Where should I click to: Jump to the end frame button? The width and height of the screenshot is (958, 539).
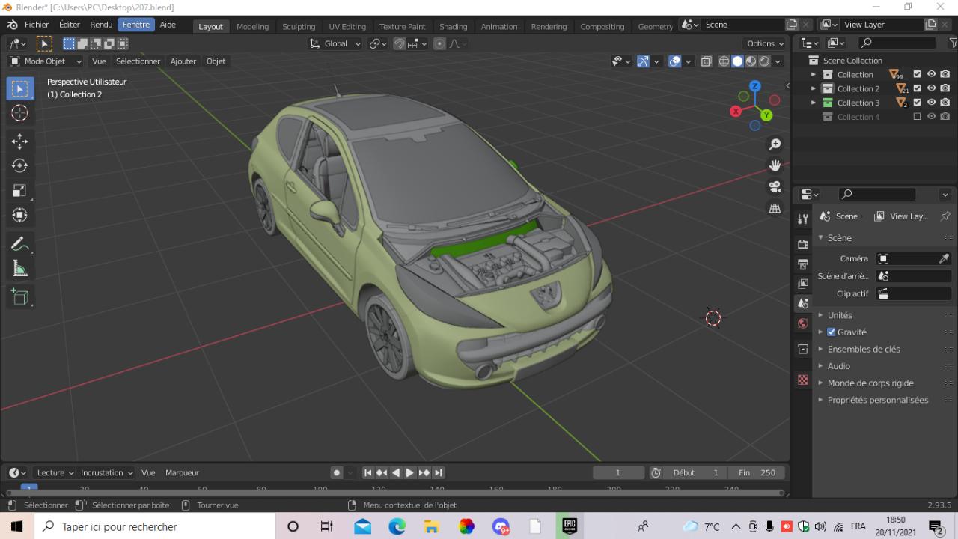(439, 472)
